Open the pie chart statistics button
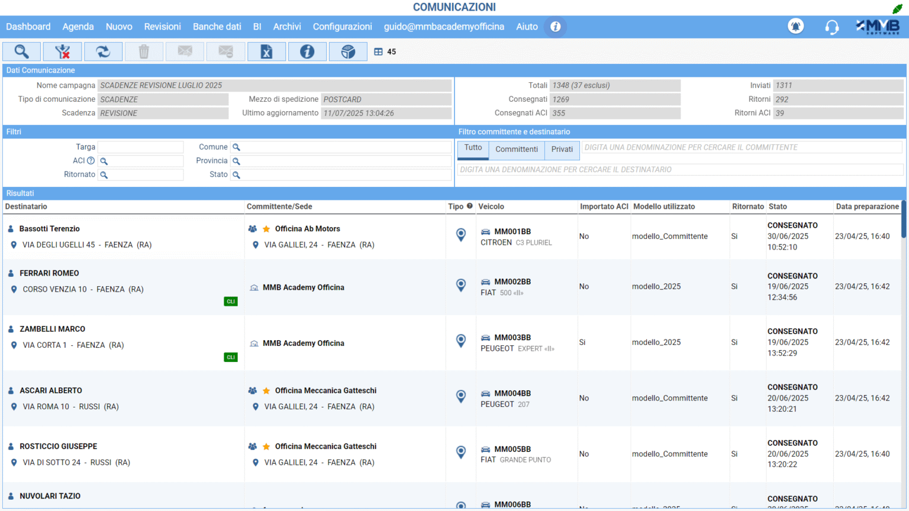The width and height of the screenshot is (909, 511). (x=348, y=52)
